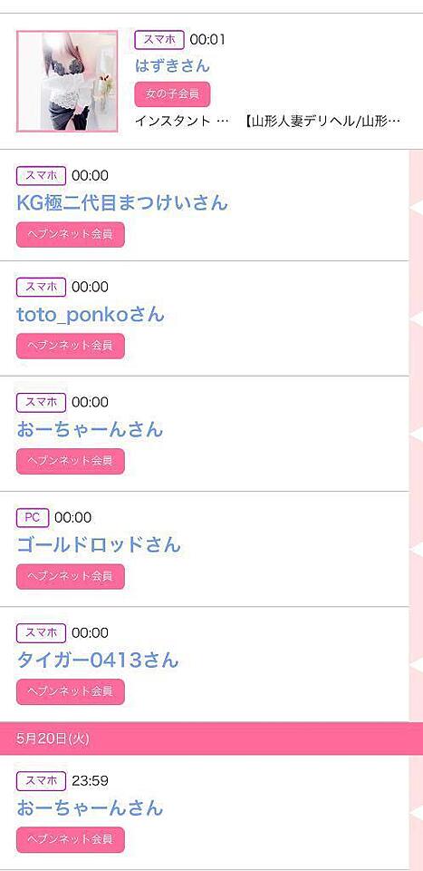The height and width of the screenshot is (871, 423).
Task: Click ヘブンネット会員 badge under KG極二代目まつけいさん
Action: [x=71, y=234]
